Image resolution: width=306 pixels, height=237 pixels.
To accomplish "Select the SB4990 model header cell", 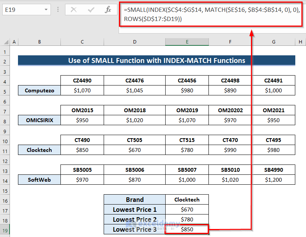I will (273, 170).
